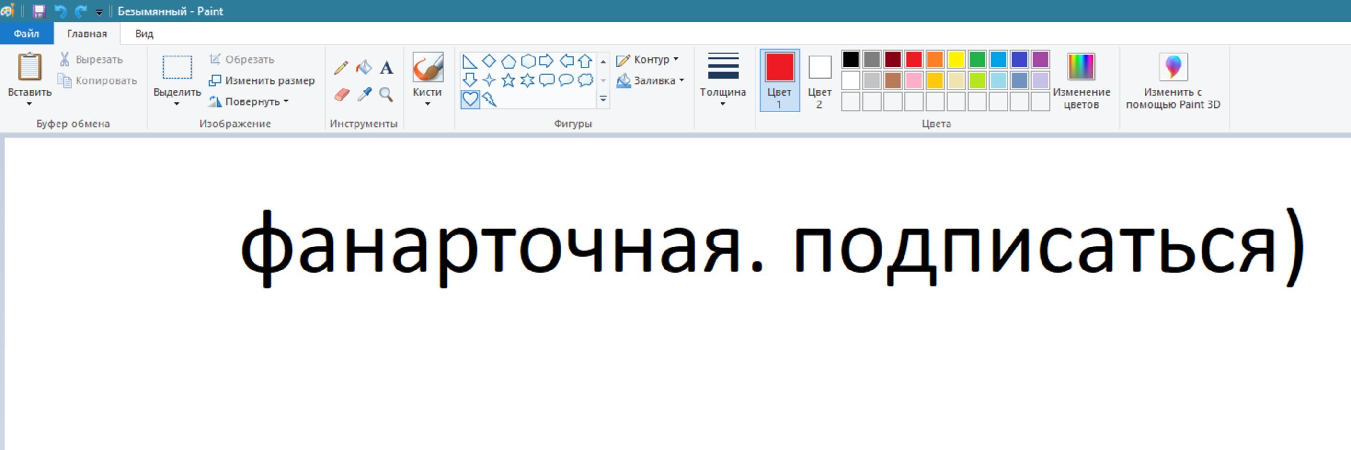
Task: Choose the right arrow shape
Action: tap(547, 61)
